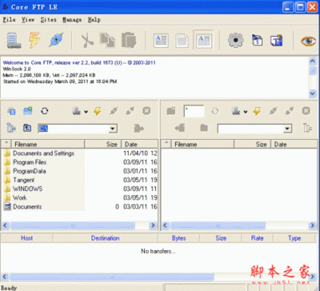Click the paste clipboard toolbar icon
The image size is (320, 291).
coord(129,41)
